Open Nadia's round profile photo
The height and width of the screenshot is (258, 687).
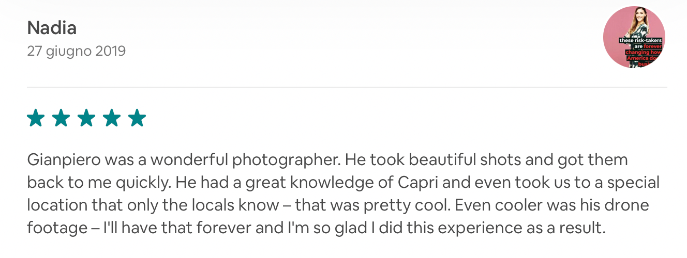pos(634,37)
